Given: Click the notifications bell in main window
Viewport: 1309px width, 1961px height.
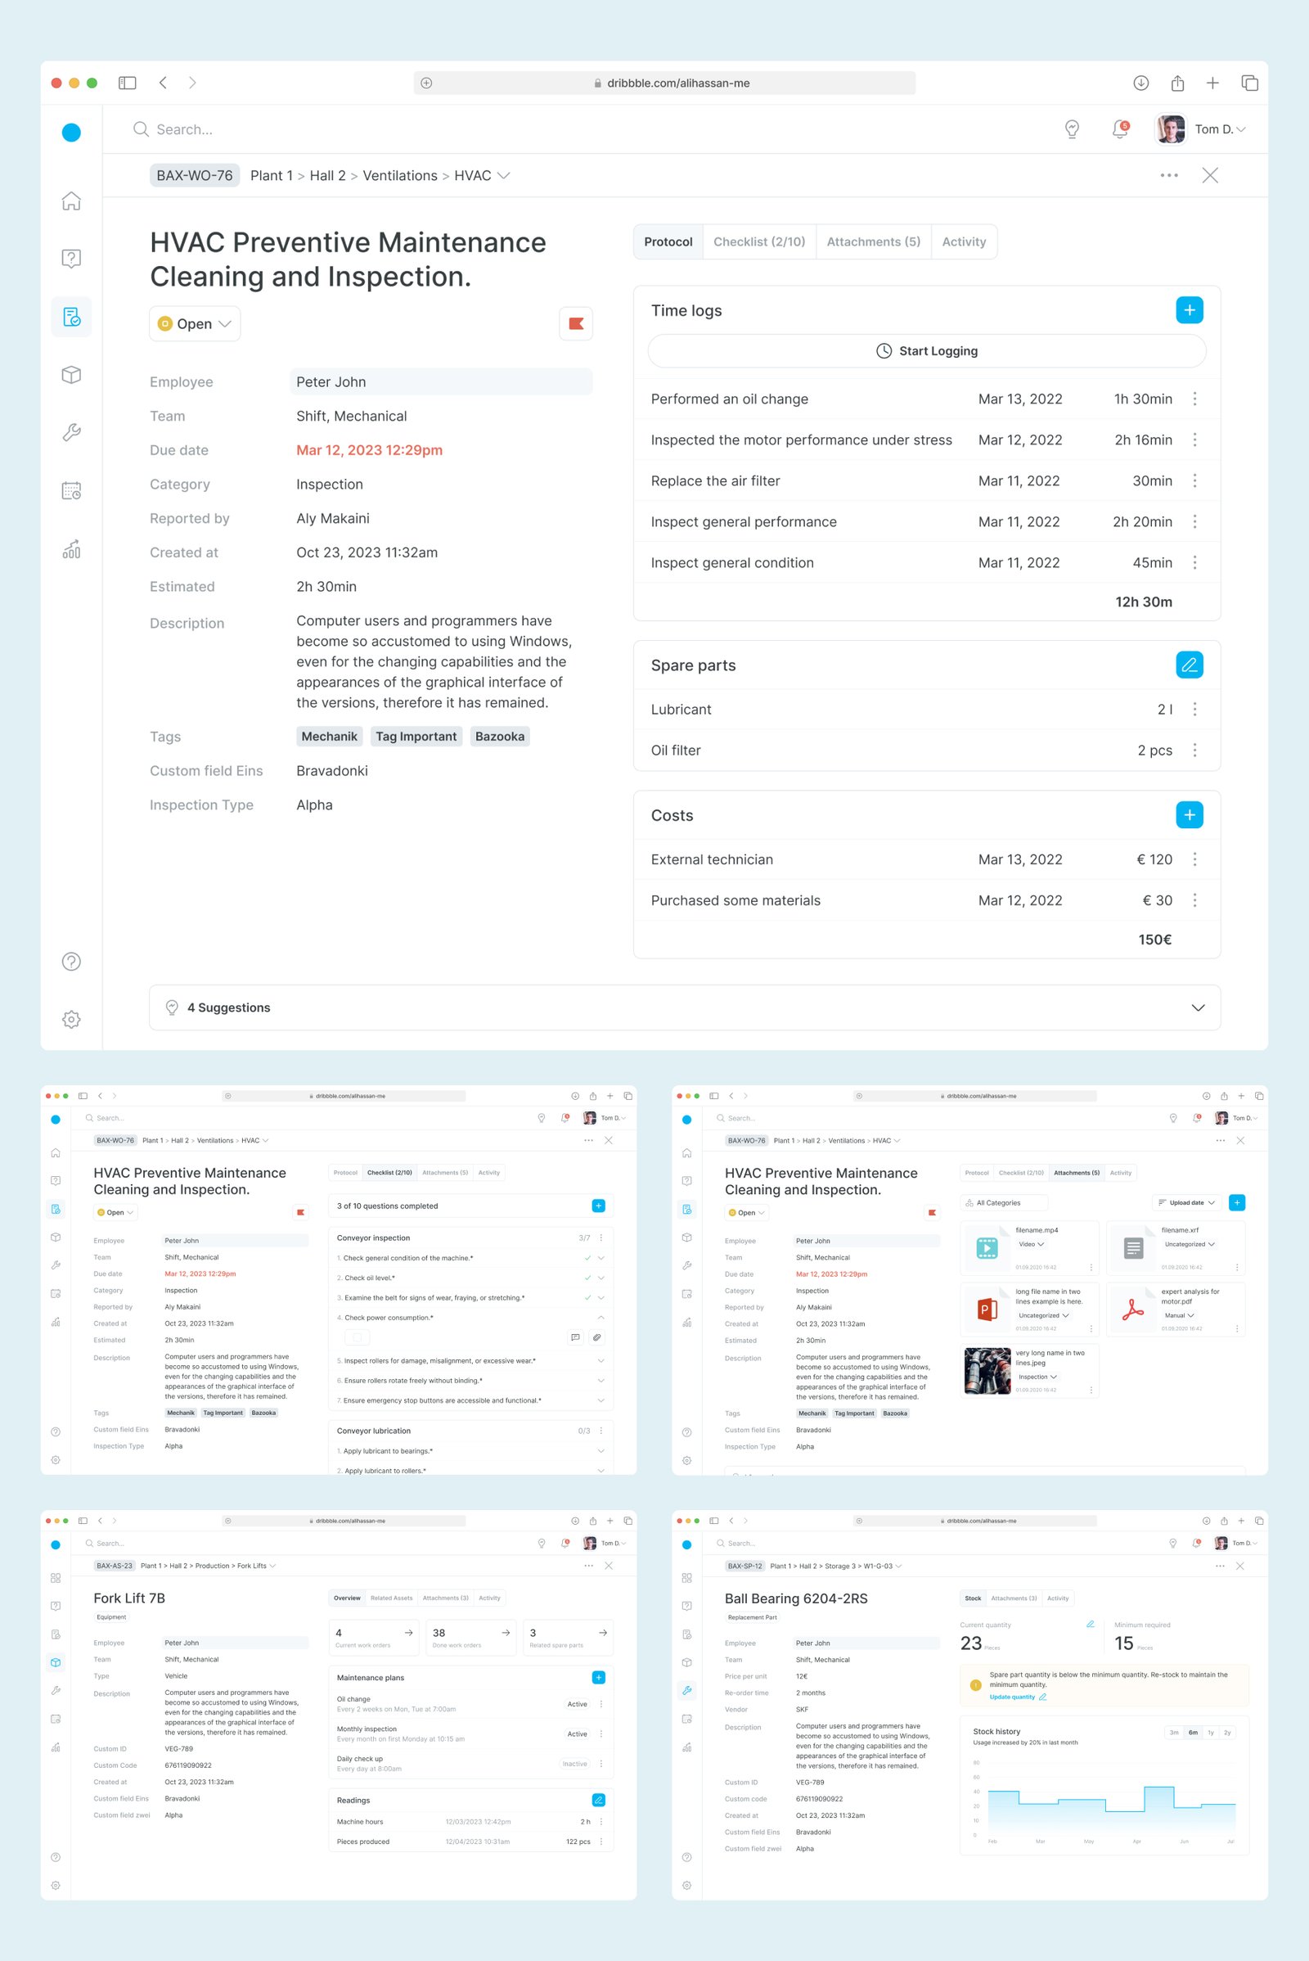Looking at the screenshot, I should click(x=1120, y=129).
